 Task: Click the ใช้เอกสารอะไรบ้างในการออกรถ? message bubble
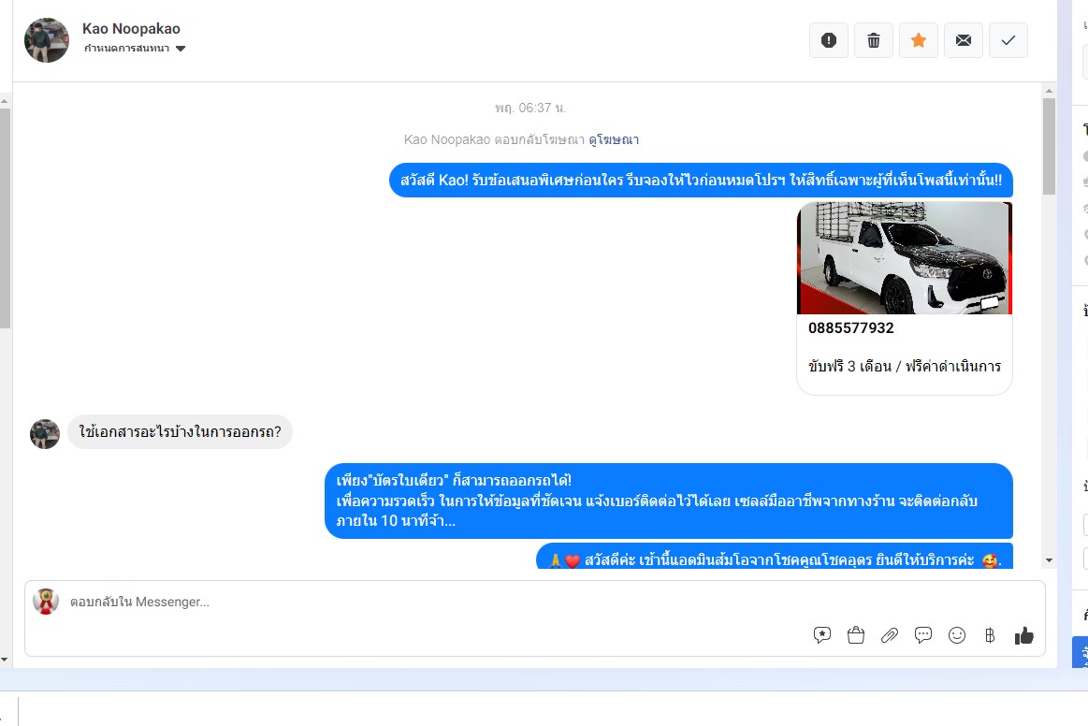pyautogui.click(x=180, y=431)
